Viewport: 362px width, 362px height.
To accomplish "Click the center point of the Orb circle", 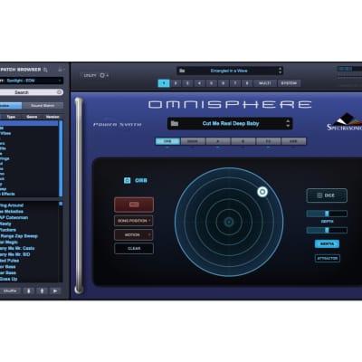I will click(229, 222).
